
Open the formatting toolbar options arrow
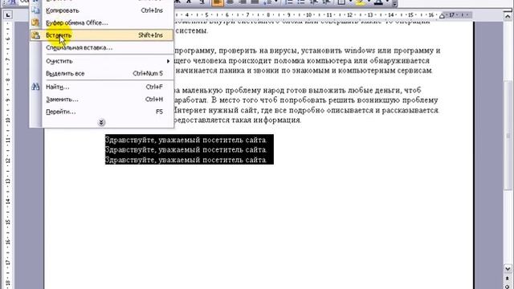[x=394, y=3]
